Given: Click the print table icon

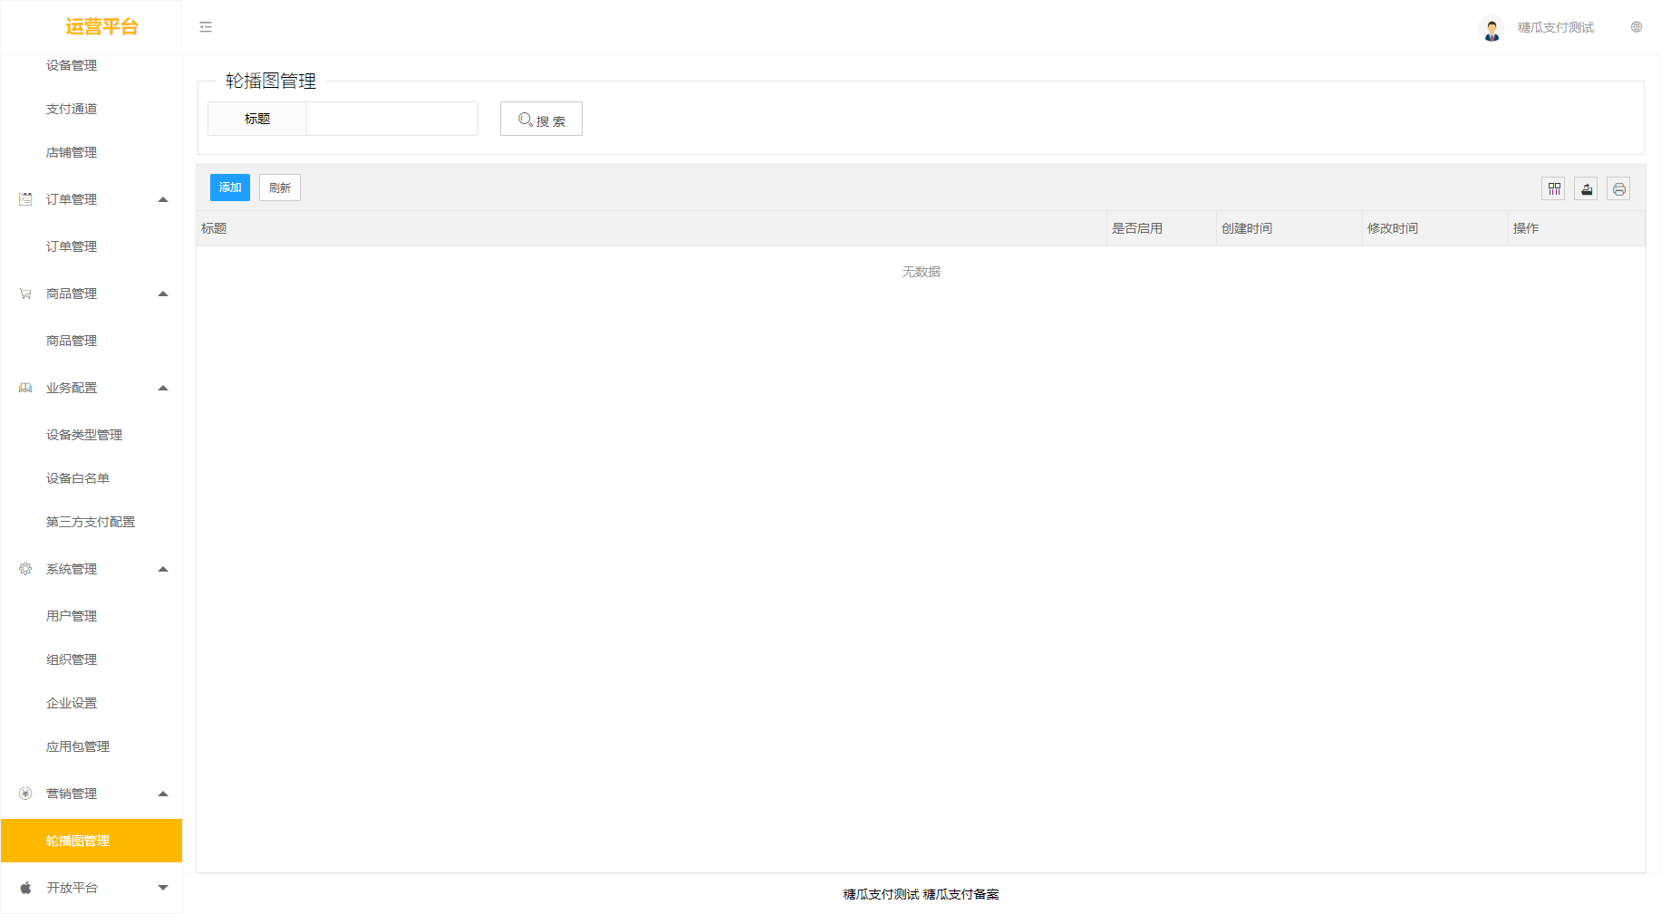Looking at the screenshot, I should pyautogui.click(x=1618, y=188).
